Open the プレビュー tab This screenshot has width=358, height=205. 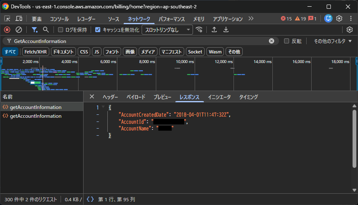tap(162, 97)
